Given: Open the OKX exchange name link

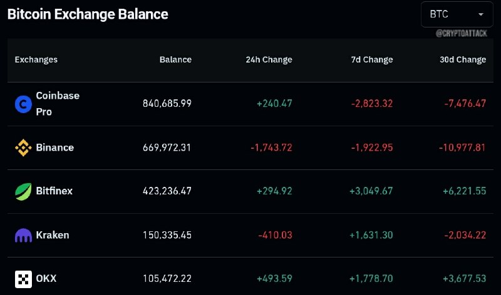Looking at the screenshot, I should (x=46, y=278).
